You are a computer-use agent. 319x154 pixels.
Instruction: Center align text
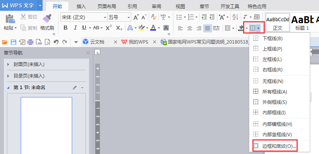(190, 28)
